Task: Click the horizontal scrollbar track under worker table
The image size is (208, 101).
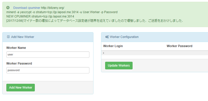Action: (155, 53)
